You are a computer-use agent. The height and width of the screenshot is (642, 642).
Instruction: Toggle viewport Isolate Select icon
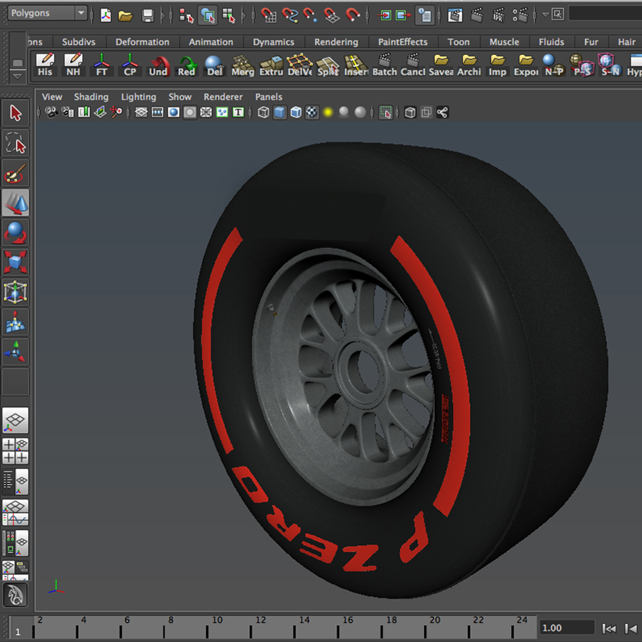pos(385,112)
